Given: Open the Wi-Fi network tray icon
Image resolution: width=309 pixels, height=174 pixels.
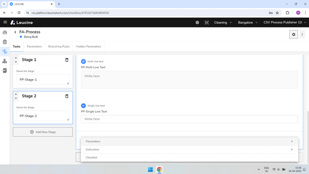Looking at the screenshot, I should [x=274, y=170].
